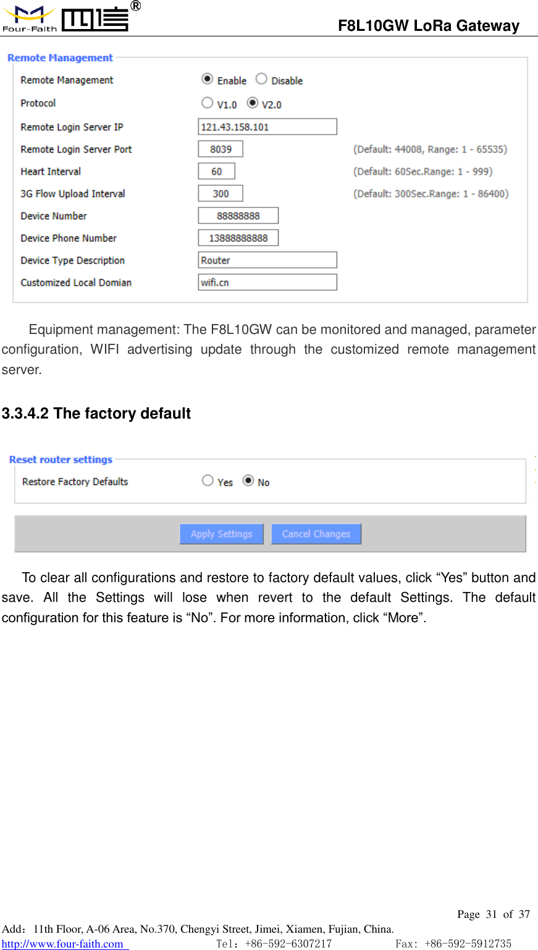This screenshot has height=950, width=538.
Task: Click the Remote Management section title
Action: click(x=60, y=57)
